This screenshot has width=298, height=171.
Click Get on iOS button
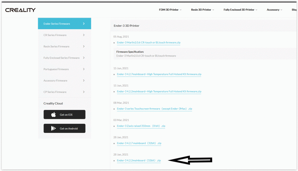(64, 114)
